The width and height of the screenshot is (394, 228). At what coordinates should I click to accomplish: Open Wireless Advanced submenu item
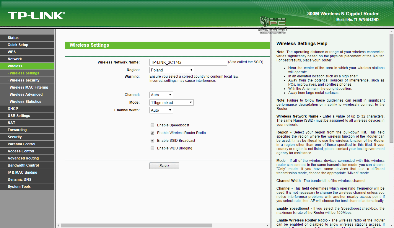coord(27,95)
